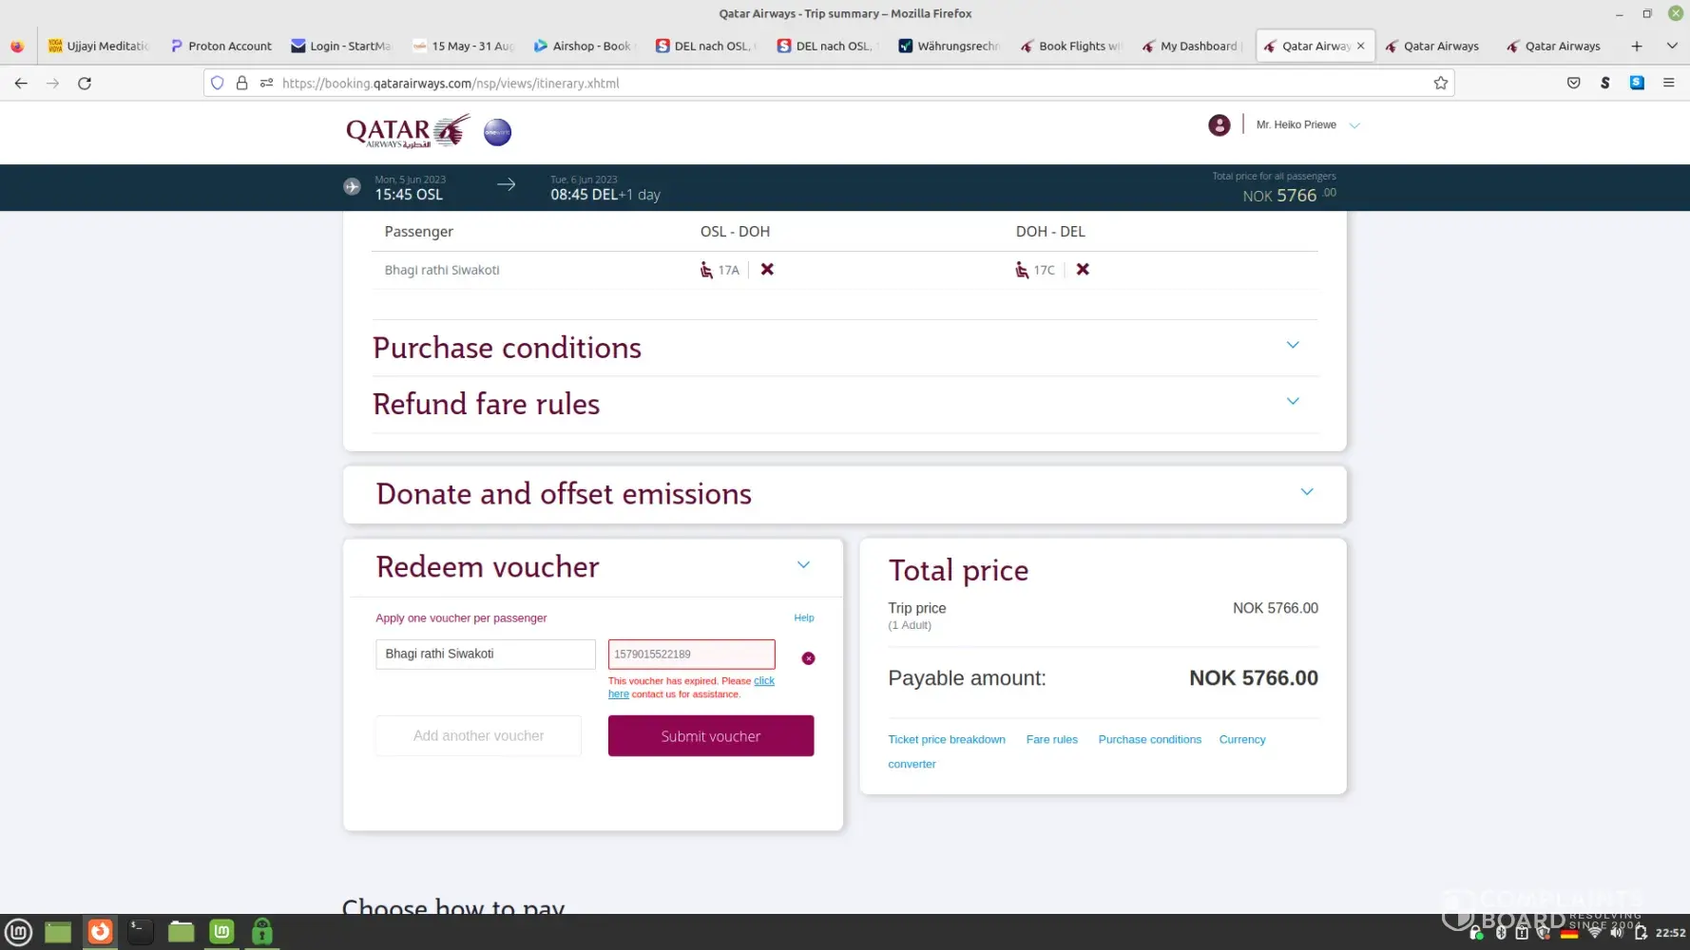Open the Ticket price breakdown link
Viewport: 1690px width, 950px height.
pos(946,740)
